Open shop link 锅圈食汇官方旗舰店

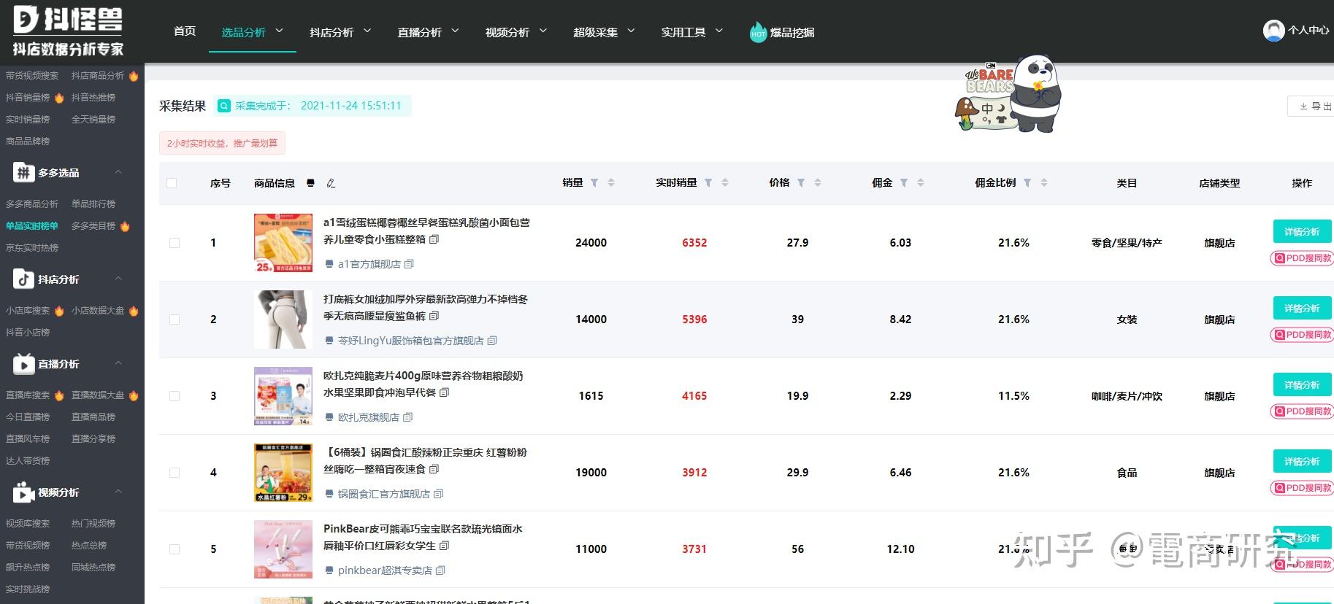coord(383,494)
